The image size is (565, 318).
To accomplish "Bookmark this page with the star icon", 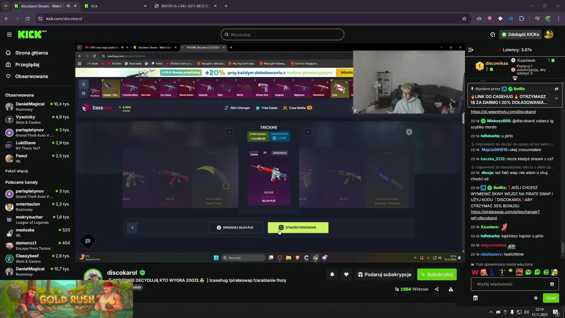I will click(464, 19).
